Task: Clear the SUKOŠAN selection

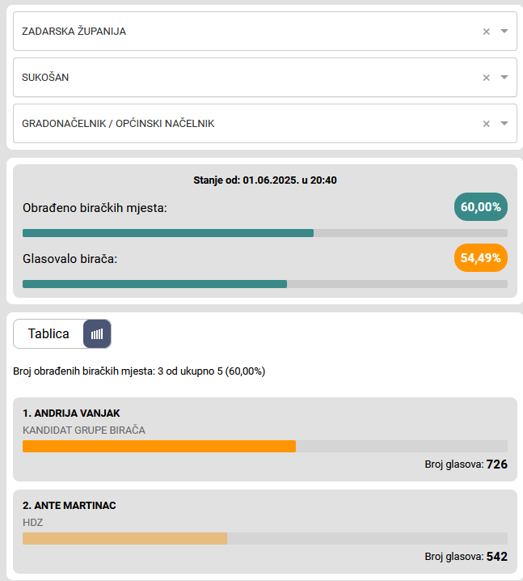Action: coord(487,78)
